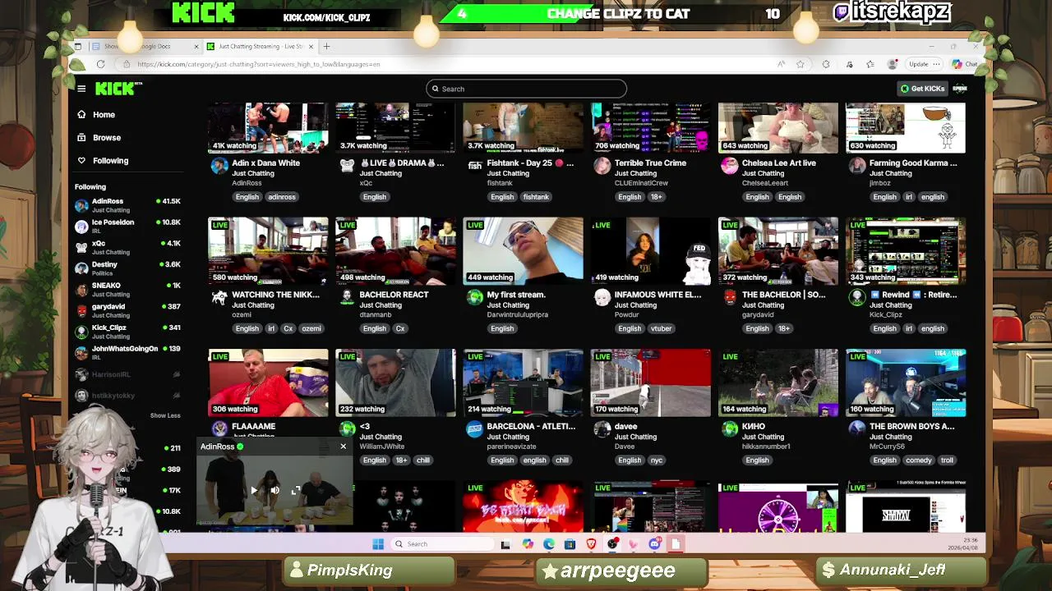Open Terrible True Crime stream title
Image resolution: width=1052 pixels, height=591 pixels.
[650, 163]
